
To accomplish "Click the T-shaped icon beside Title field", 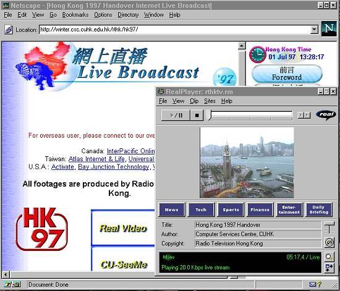I will pos(329,228).
